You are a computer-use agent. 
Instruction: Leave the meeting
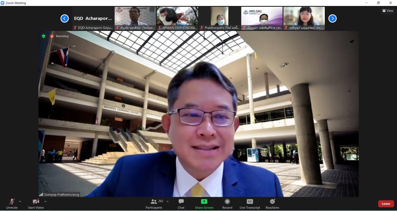pyautogui.click(x=385, y=203)
